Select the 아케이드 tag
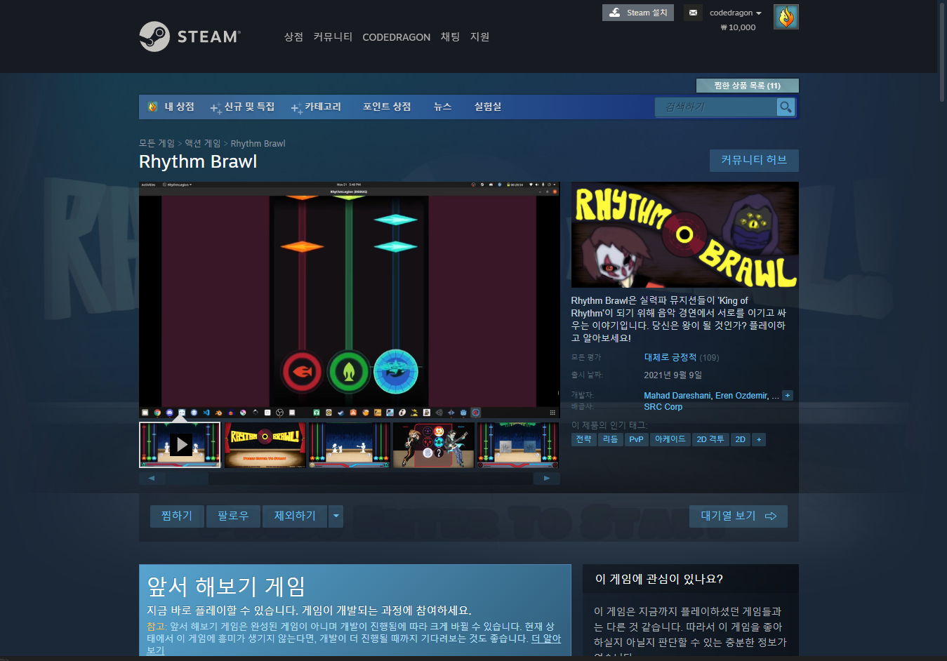Screen dimensions: 947x661 (x=670, y=439)
